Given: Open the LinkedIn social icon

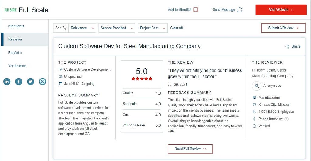Looking at the screenshot, I should pyautogui.click(x=7, y=82).
